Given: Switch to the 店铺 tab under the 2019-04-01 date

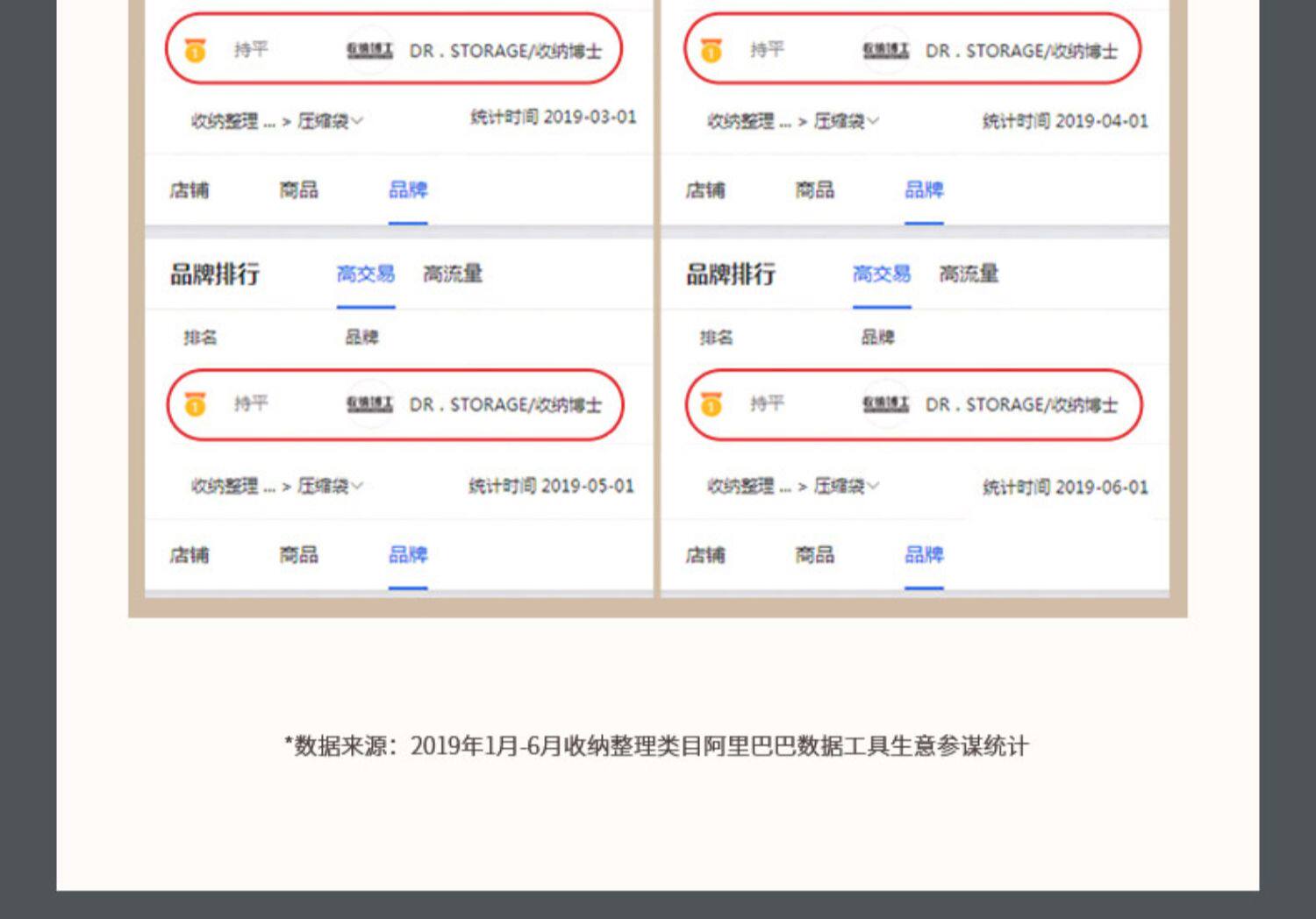Looking at the screenshot, I should [705, 190].
